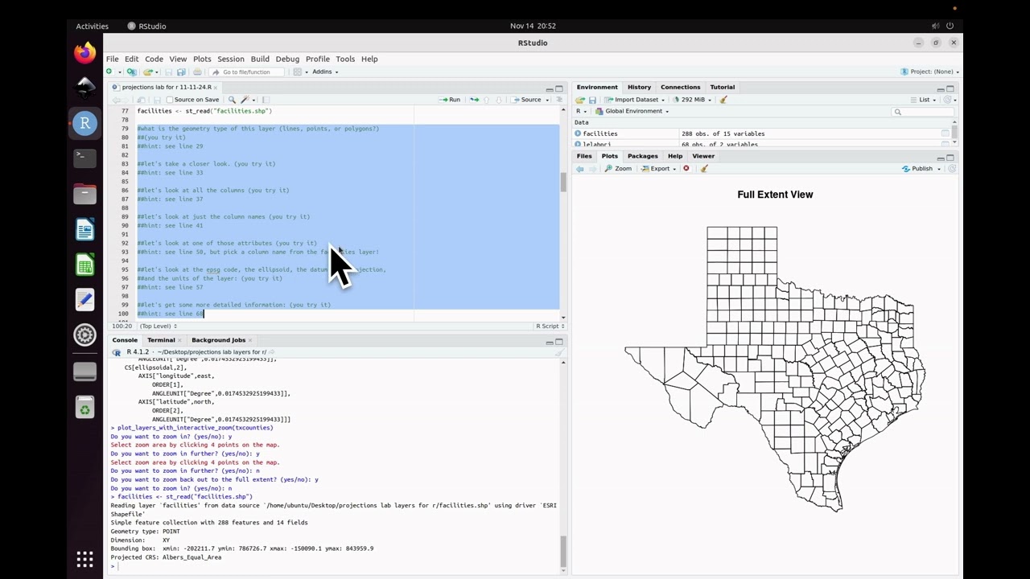Click the Publish button in Plots pane

click(917, 168)
